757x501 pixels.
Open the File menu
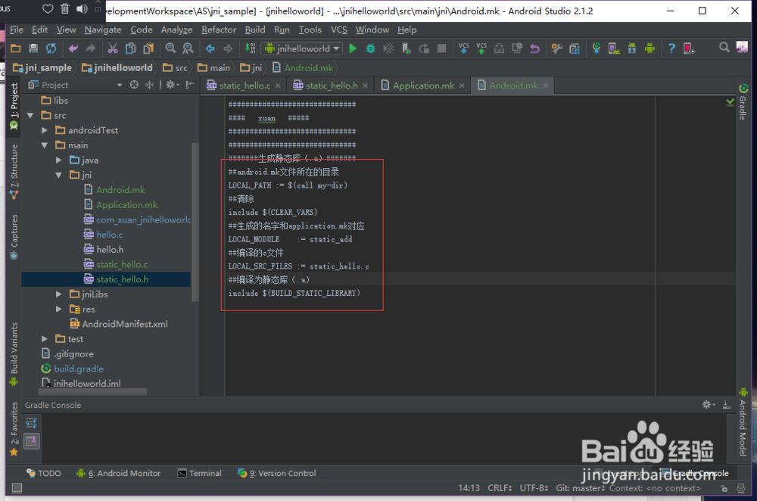pos(17,30)
